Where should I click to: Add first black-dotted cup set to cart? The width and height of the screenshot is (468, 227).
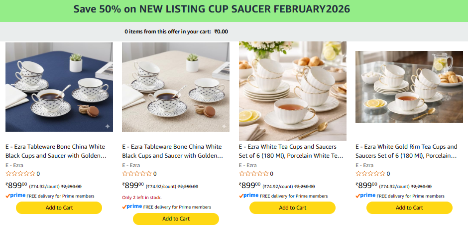point(59,208)
